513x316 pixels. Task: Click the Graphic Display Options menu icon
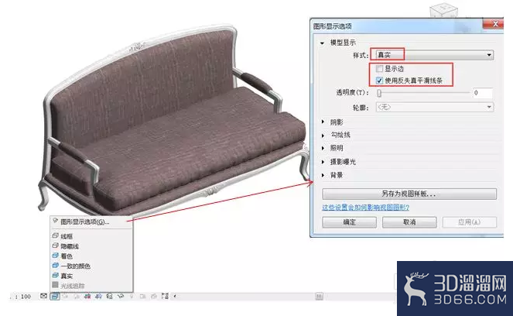[55, 221]
